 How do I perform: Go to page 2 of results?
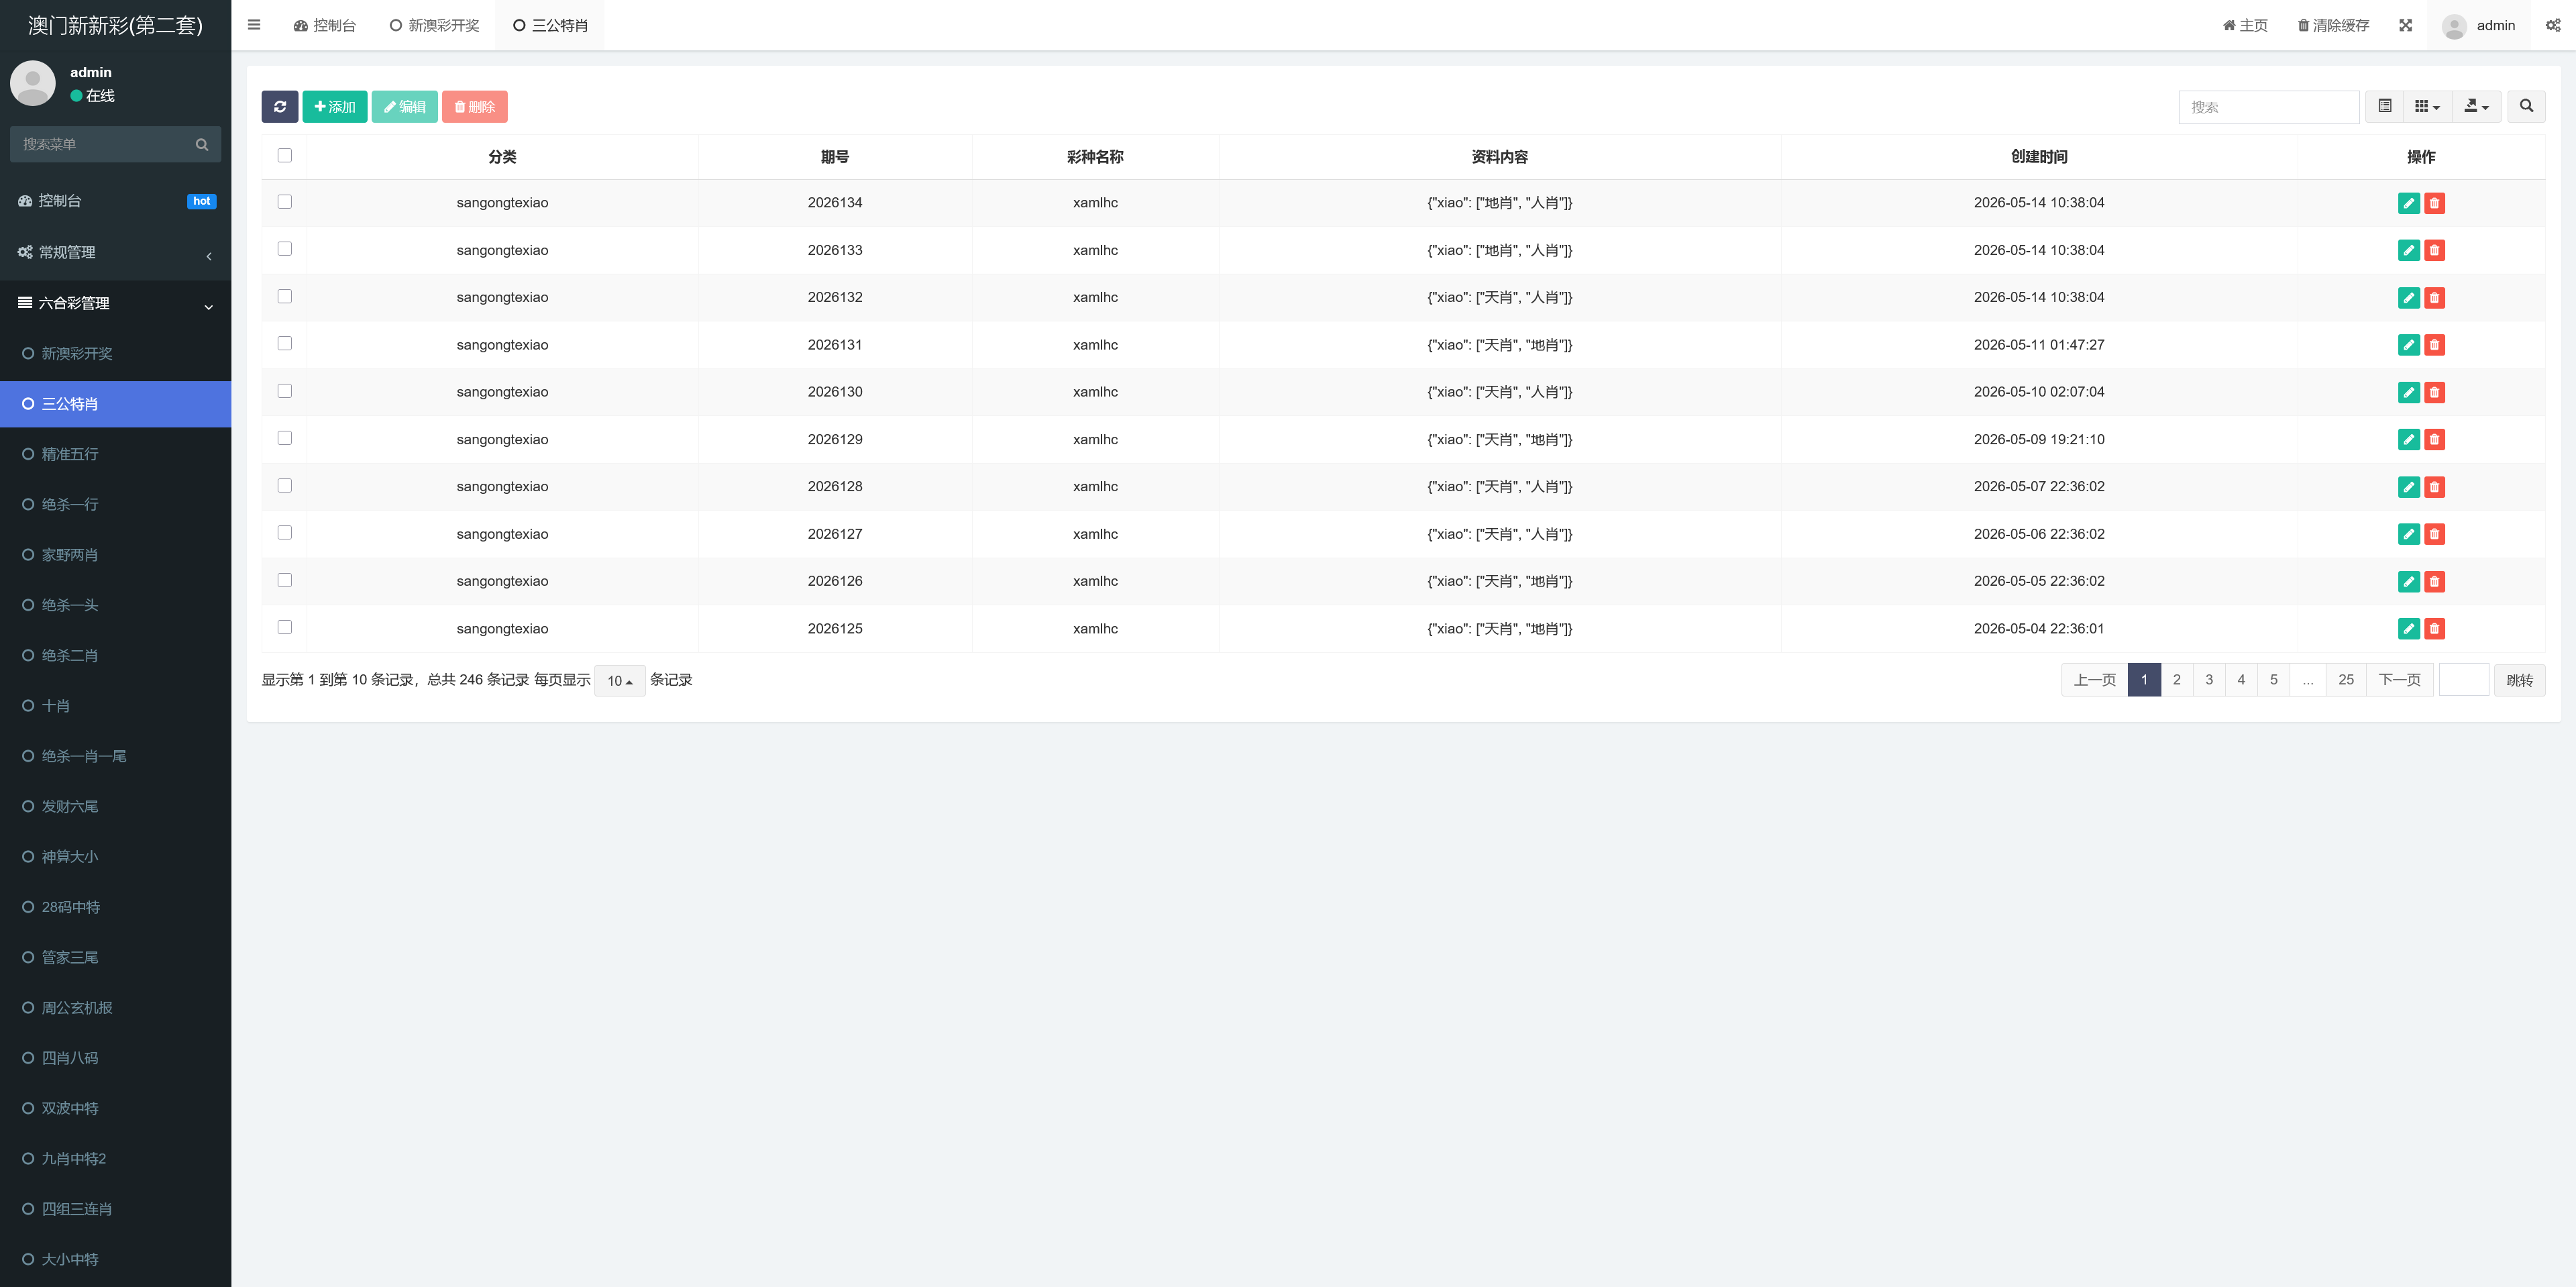pyautogui.click(x=2176, y=680)
